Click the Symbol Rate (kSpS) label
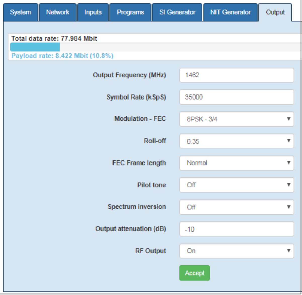 click(136, 97)
